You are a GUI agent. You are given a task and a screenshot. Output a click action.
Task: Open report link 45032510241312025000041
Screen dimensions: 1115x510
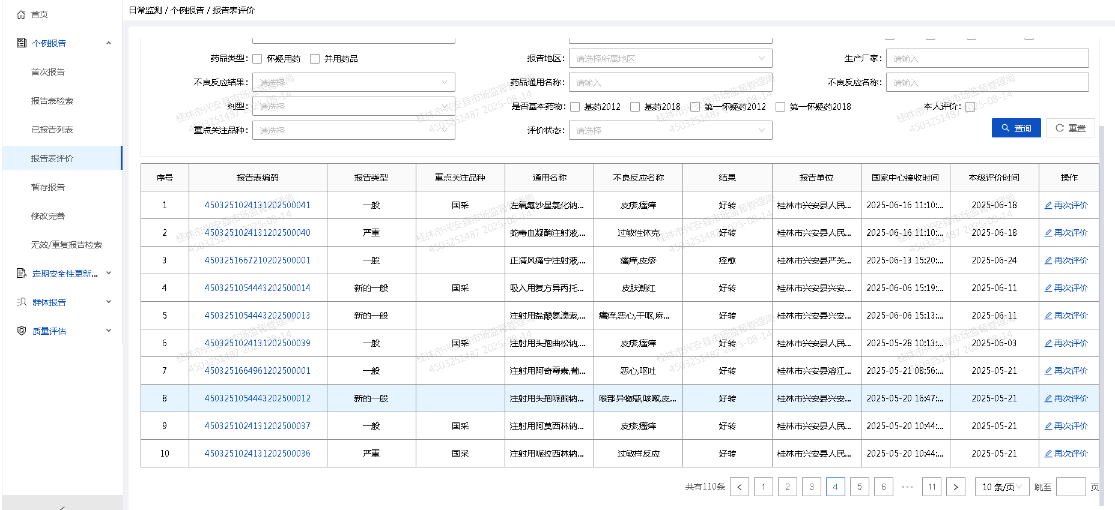tap(257, 205)
